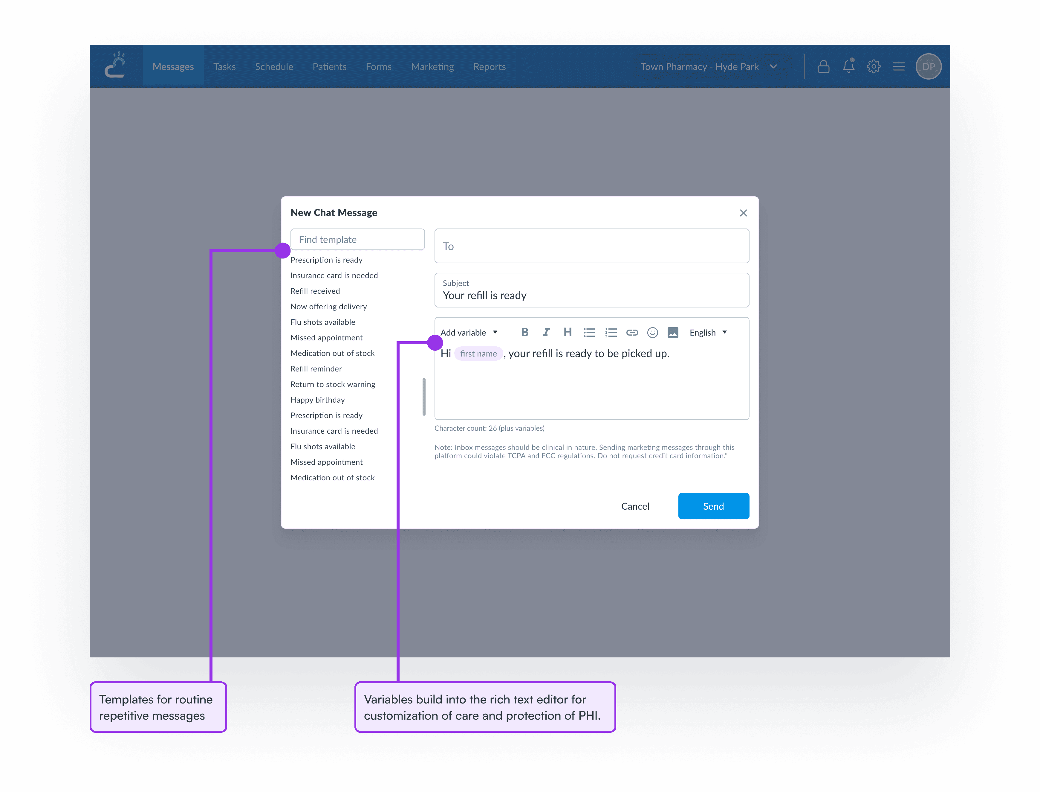Click the lock icon in the header
Viewport: 1040px width, 792px height.
(823, 66)
